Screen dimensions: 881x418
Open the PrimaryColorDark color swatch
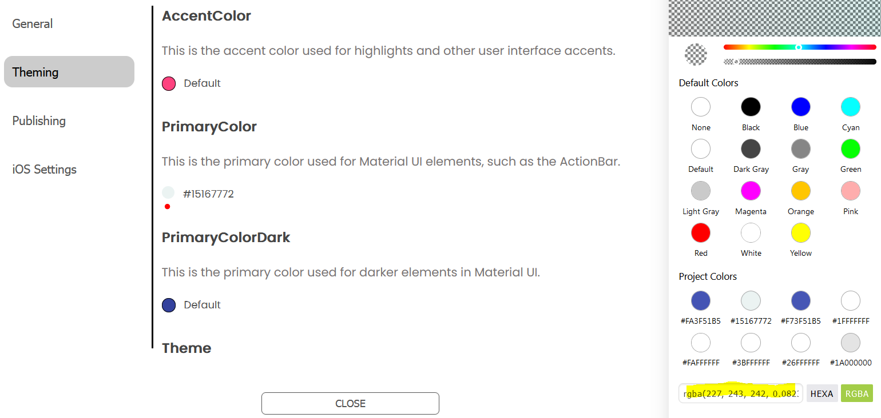point(169,305)
